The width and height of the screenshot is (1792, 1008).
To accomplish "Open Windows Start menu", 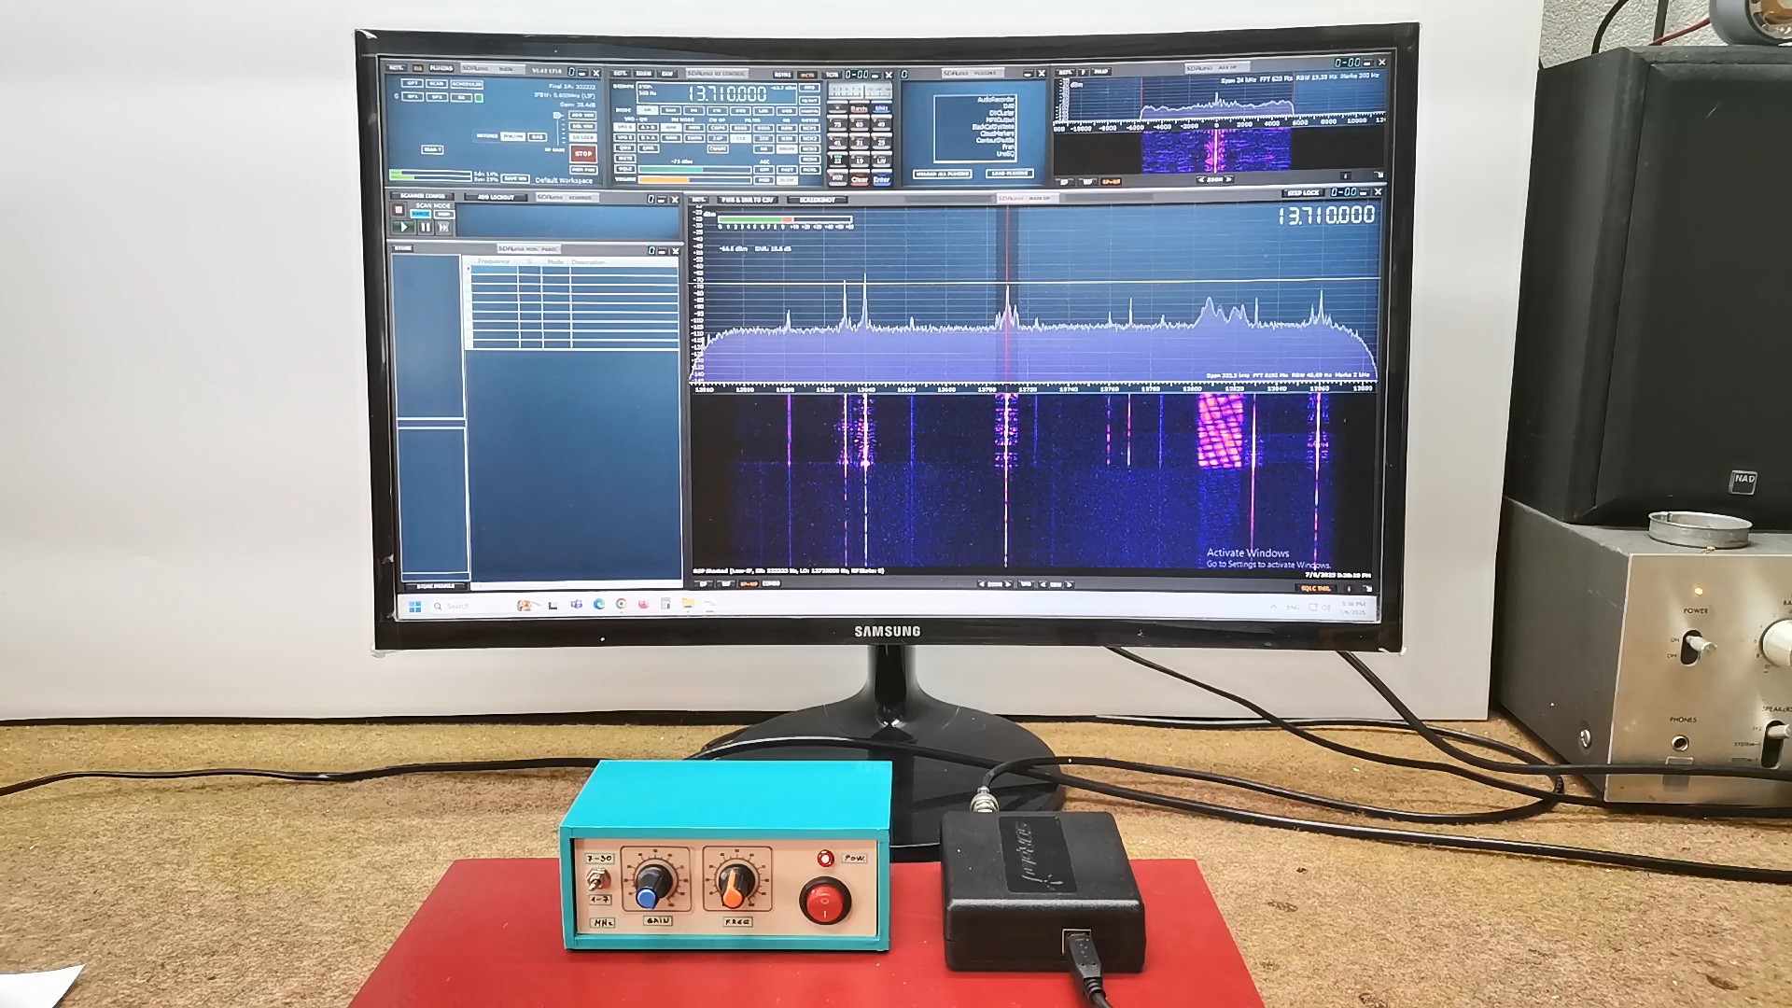I will coord(415,607).
